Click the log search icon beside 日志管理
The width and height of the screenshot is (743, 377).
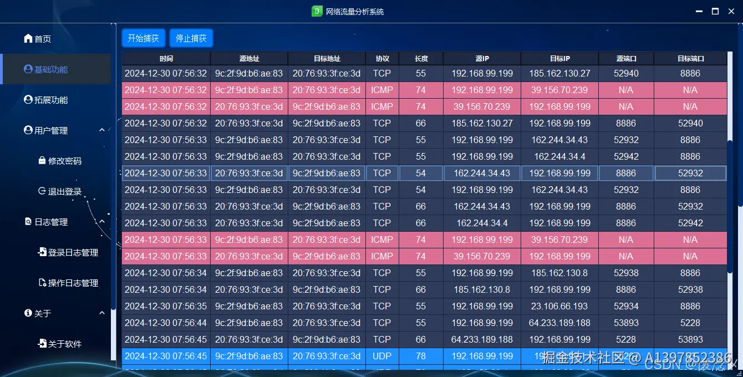tap(28, 222)
